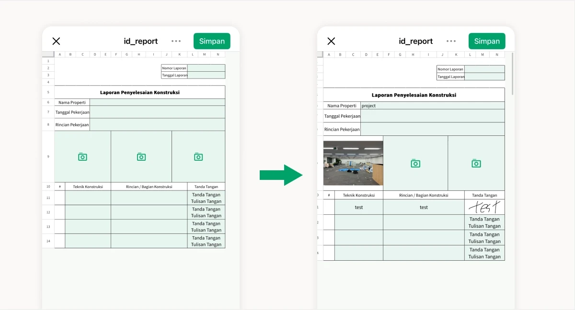Image resolution: width=575 pixels, height=310 pixels.
Task: Select the Nama Properti field in left sheet
Action: click(x=157, y=102)
